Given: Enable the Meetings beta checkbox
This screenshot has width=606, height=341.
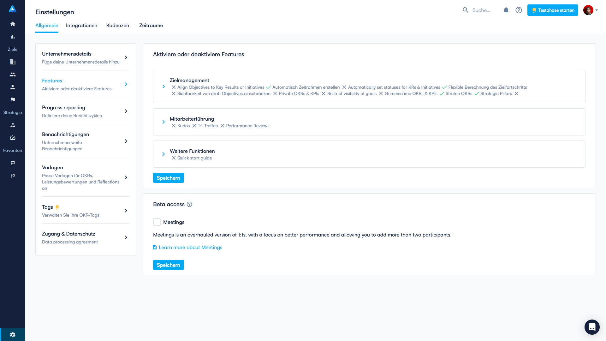Looking at the screenshot, I should pos(157,222).
